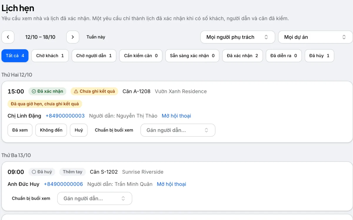The image size is (353, 220).
Task: Click Vườn Xanh Residence project name
Action: (181, 91)
